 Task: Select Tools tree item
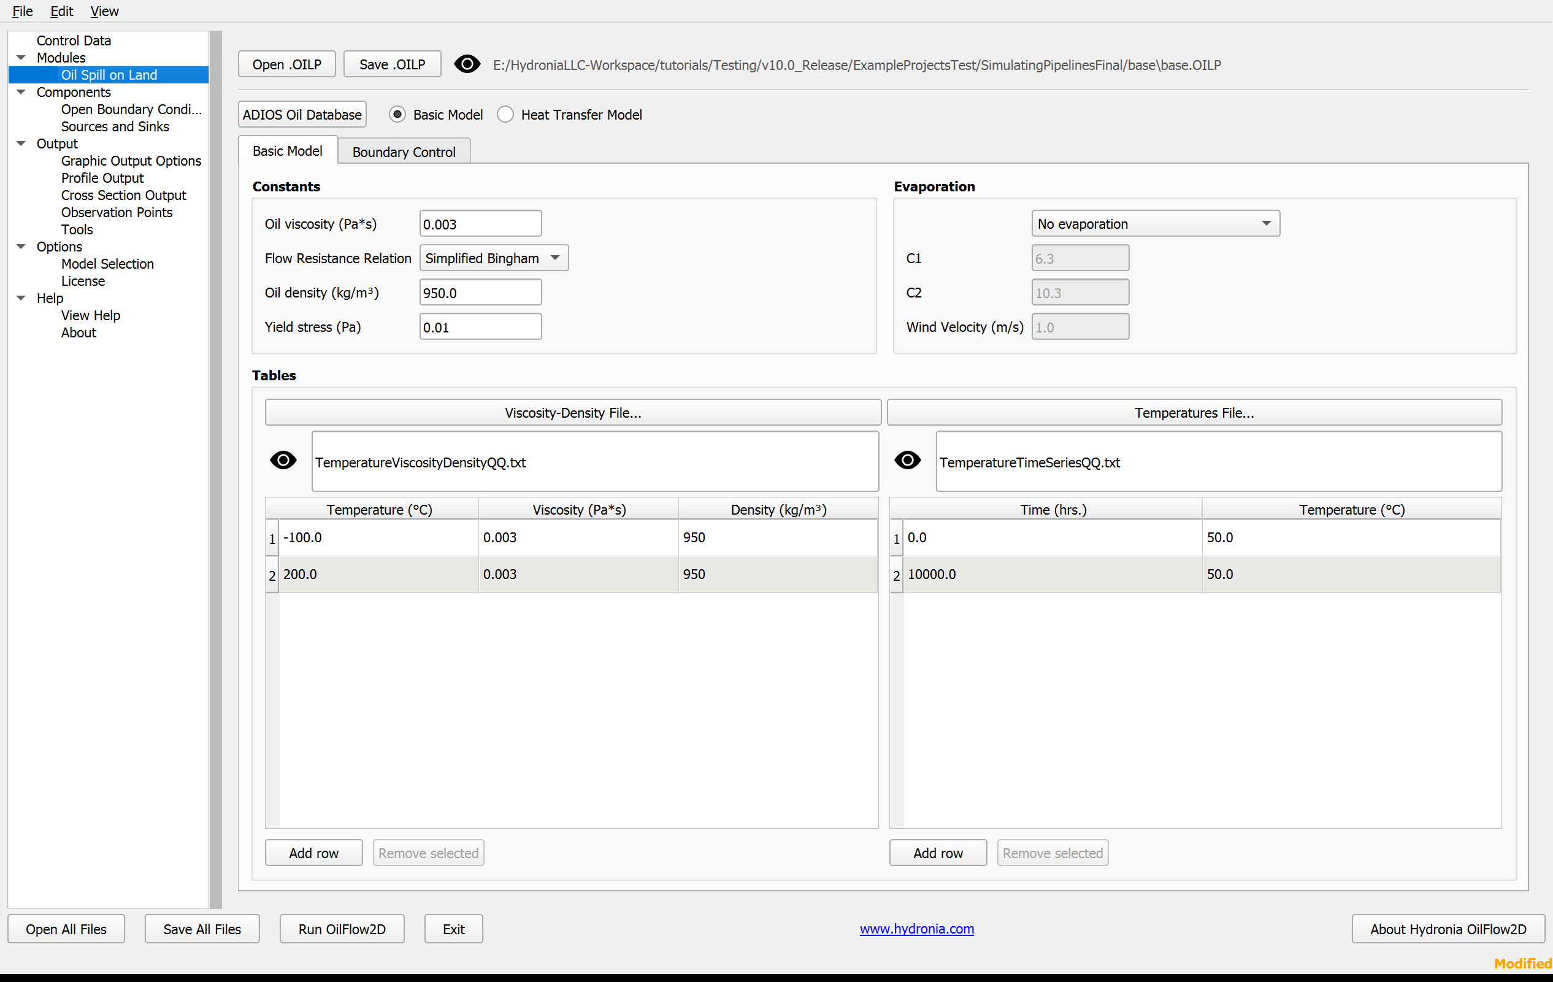click(77, 229)
